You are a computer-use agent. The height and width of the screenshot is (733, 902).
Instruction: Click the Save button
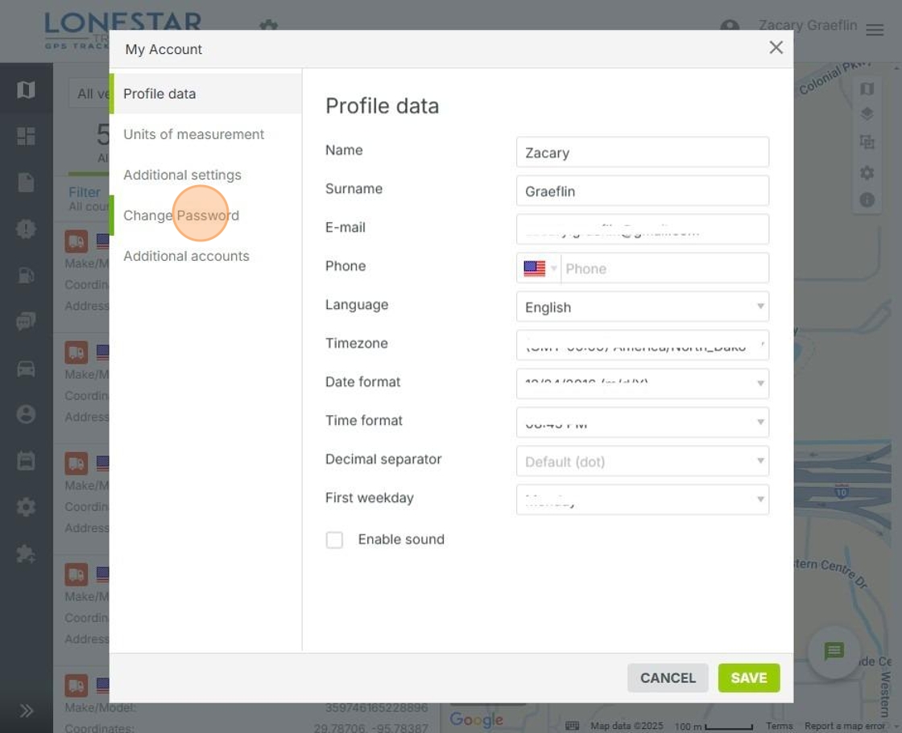click(748, 678)
